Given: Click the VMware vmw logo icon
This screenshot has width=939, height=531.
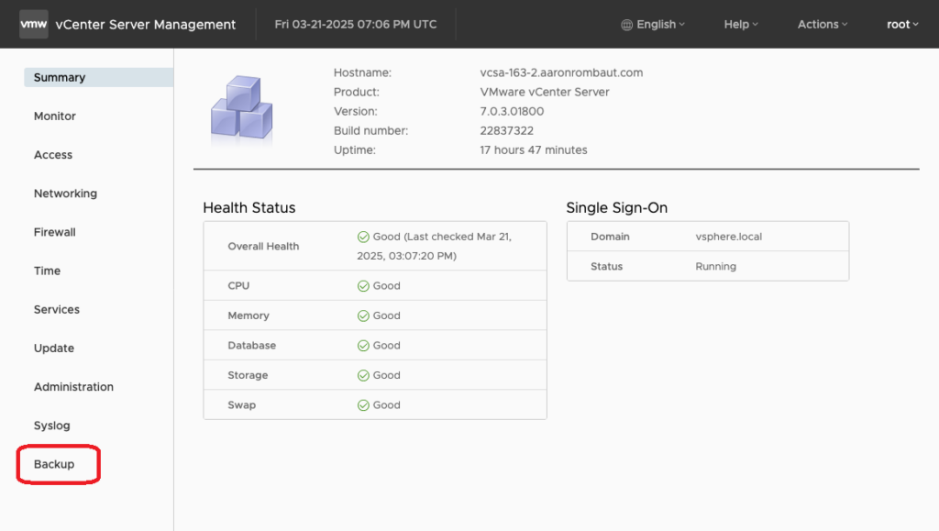Looking at the screenshot, I should coord(34,25).
